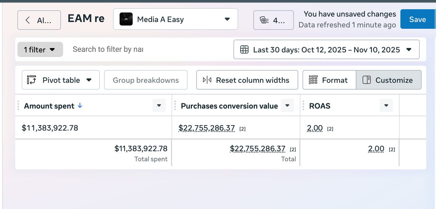This screenshot has height=209, width=436.
Task: Open the Format options
Action: (x=329, y=80)
